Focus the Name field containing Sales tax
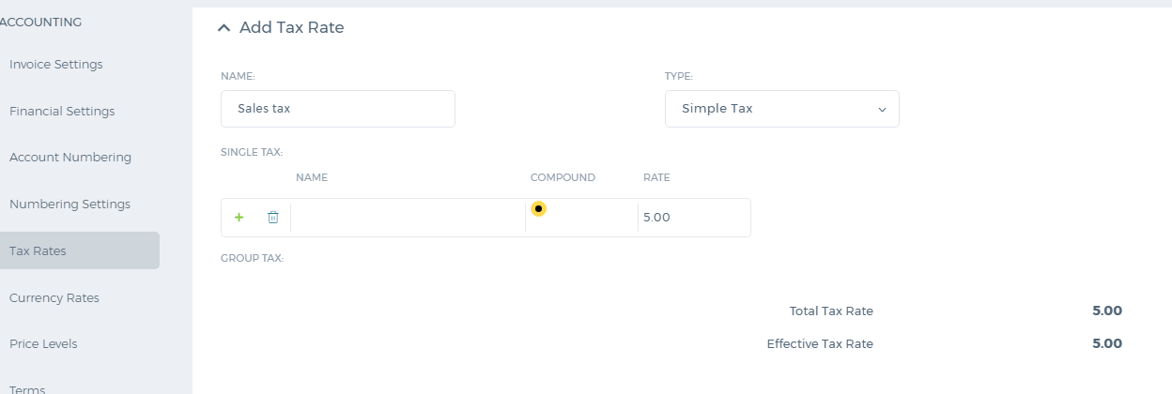Image resolution: width=1172 pixels, height=394 pixels. (338, 109)
